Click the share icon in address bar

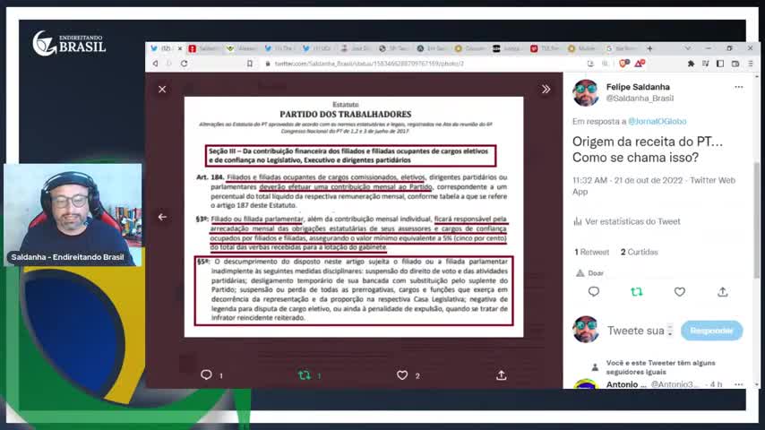tap(591, 64)
